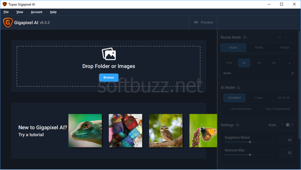The height and width of the screenshot is (170, 301).
Task: Select the Width resize mode
Action: click(259, 48)
